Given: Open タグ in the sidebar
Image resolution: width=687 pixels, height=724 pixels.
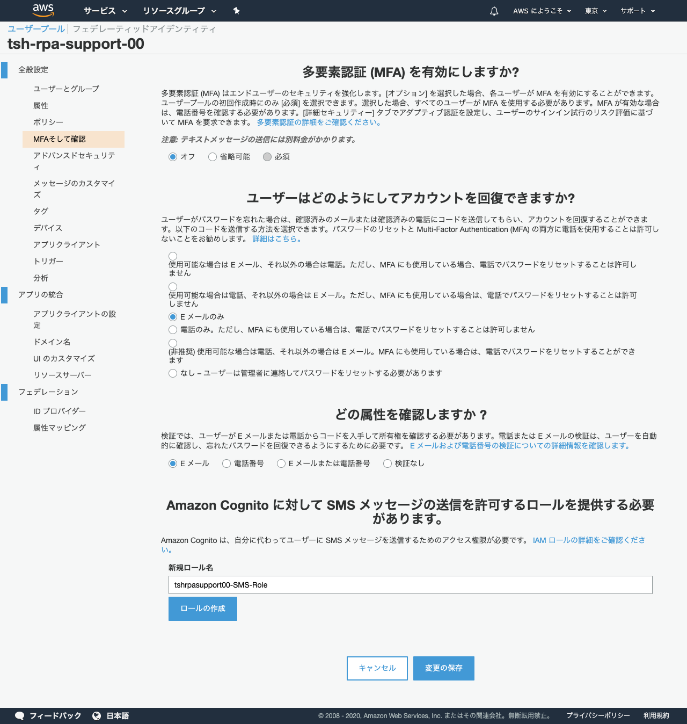Looking at the screenshot, I should point(41,211).
